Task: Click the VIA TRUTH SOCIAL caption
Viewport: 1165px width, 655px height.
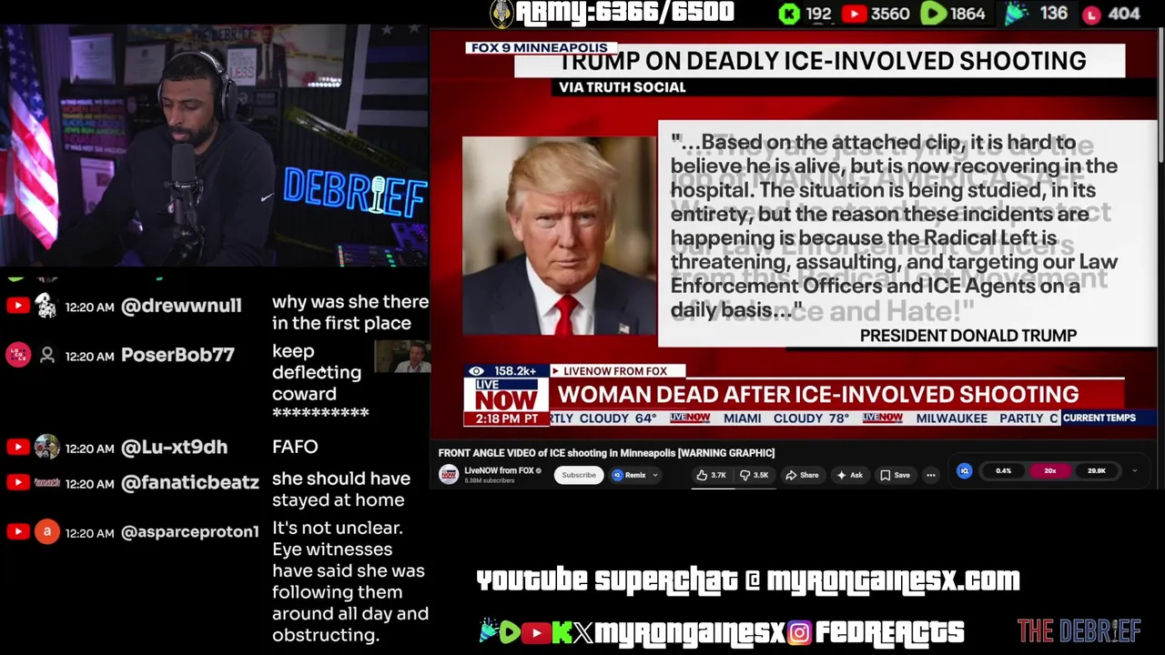Action: pos(623,87)
